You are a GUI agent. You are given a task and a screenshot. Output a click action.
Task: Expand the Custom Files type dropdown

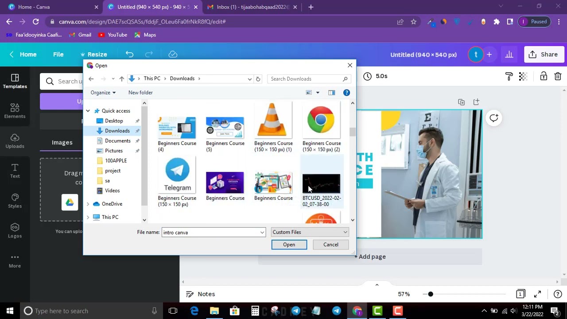(345, 232)
